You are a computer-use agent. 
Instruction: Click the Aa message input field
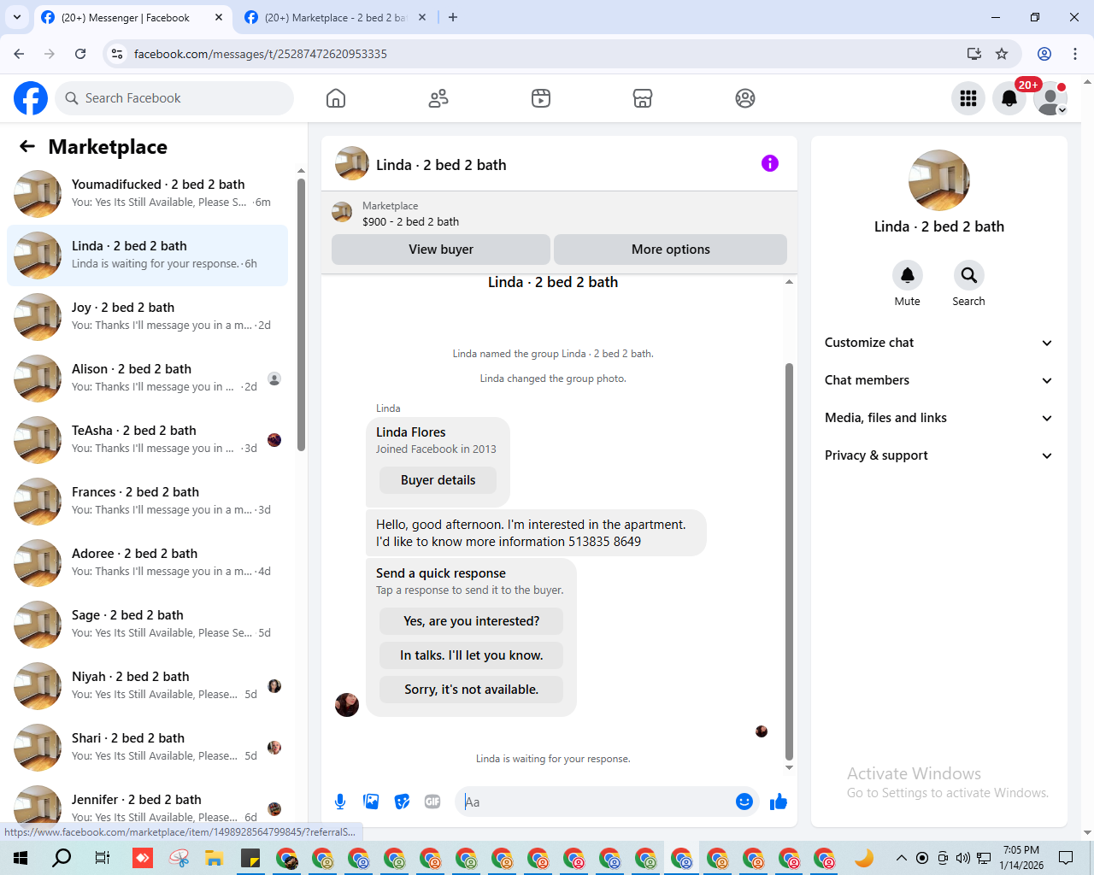pyautogui.click(x=595, y=802)
